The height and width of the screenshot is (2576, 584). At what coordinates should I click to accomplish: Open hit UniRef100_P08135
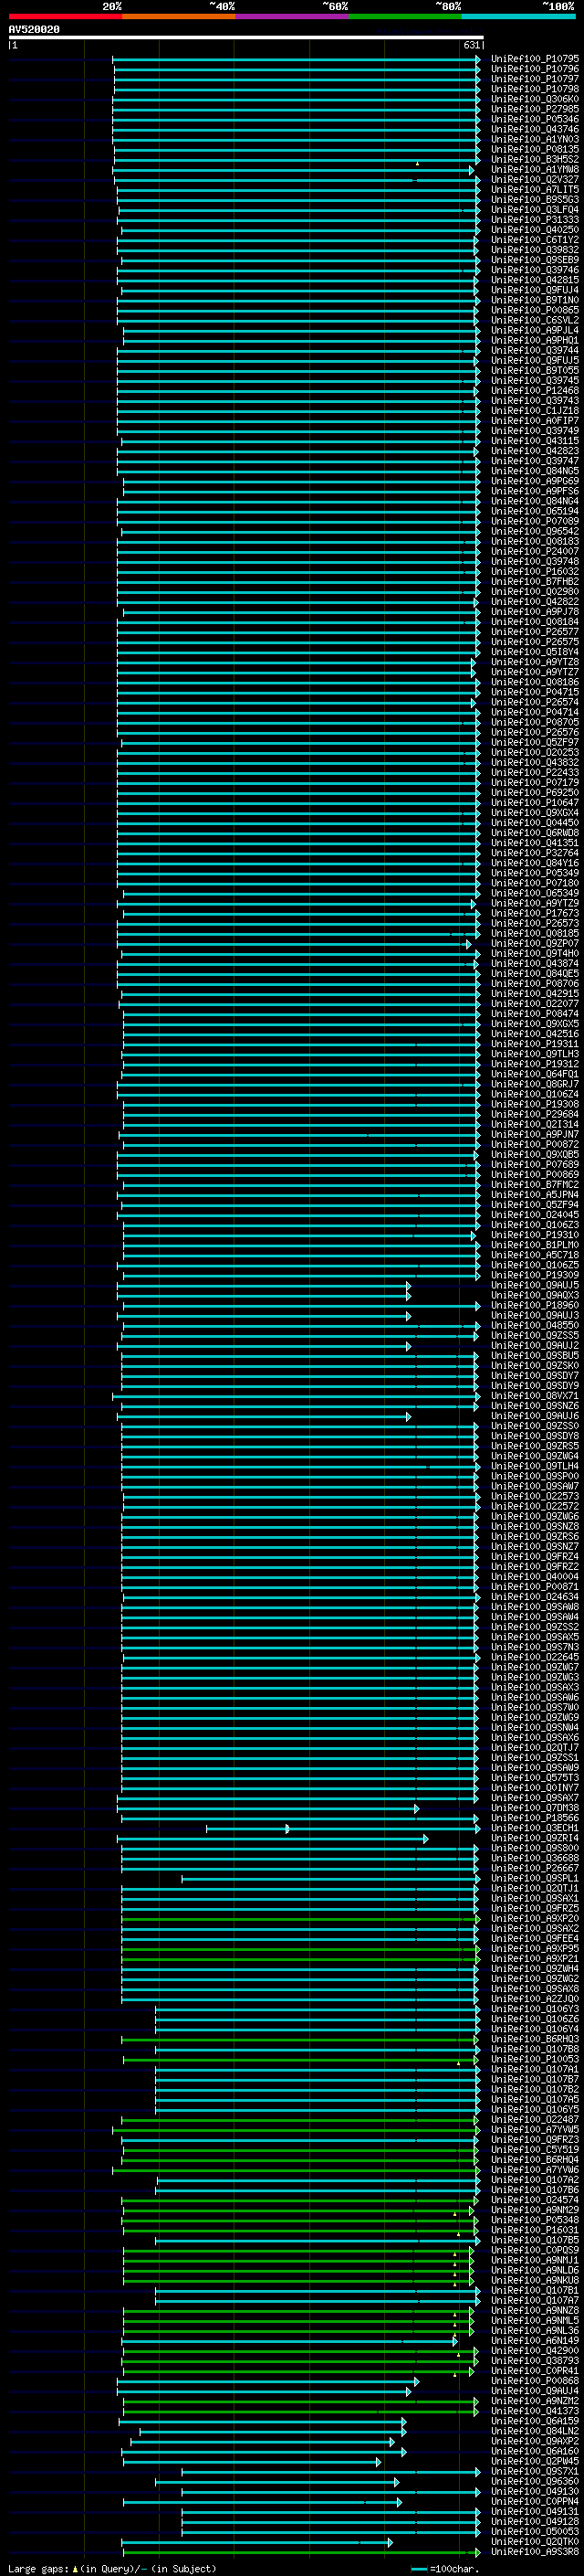click(x=534, y=149)
